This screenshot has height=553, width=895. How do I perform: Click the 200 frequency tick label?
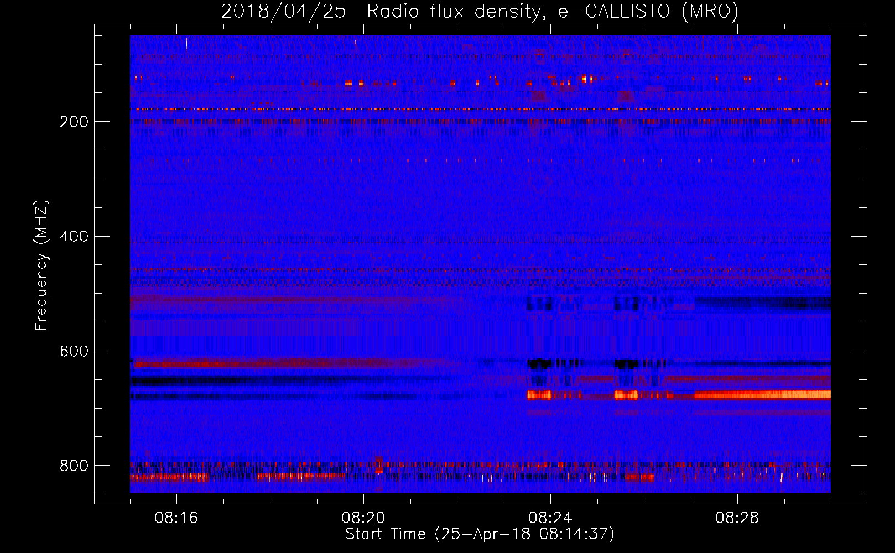74,122
